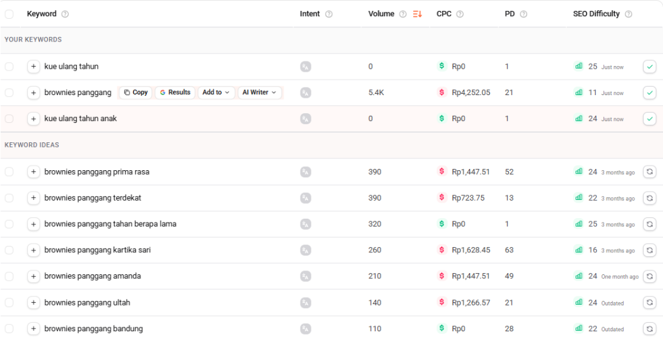Click the checkmark button on 'kue ulang tahun anak'

point(649,119)
